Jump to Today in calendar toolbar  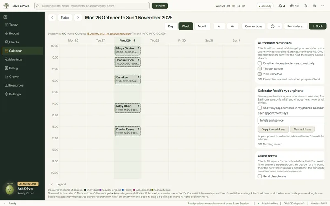tap(65, 18)
